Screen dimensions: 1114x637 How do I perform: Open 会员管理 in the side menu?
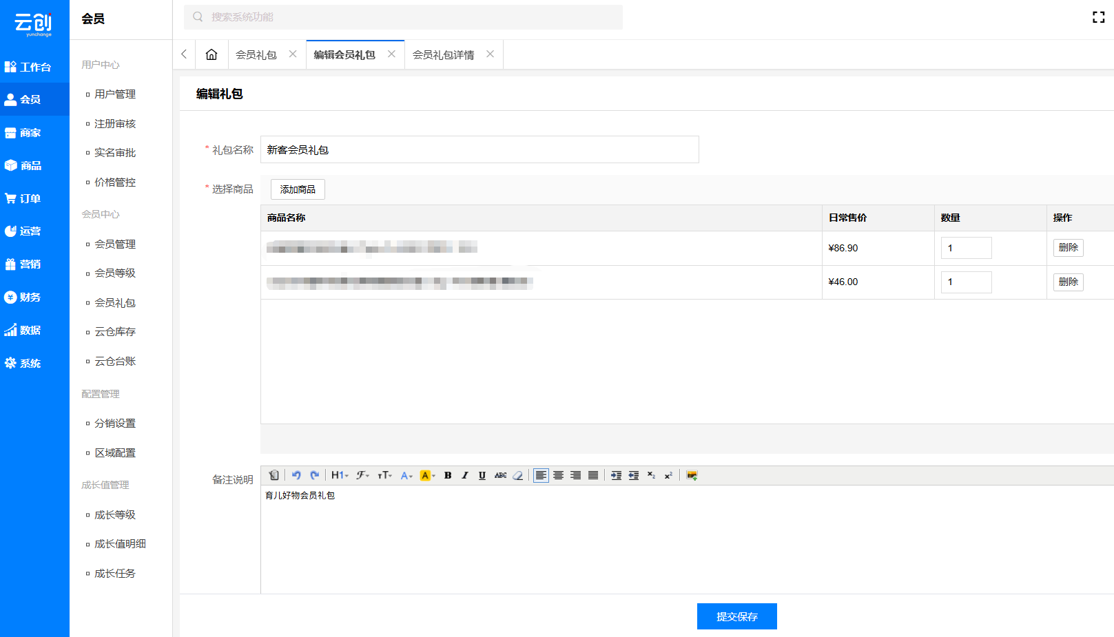click(x=115, y=244)
